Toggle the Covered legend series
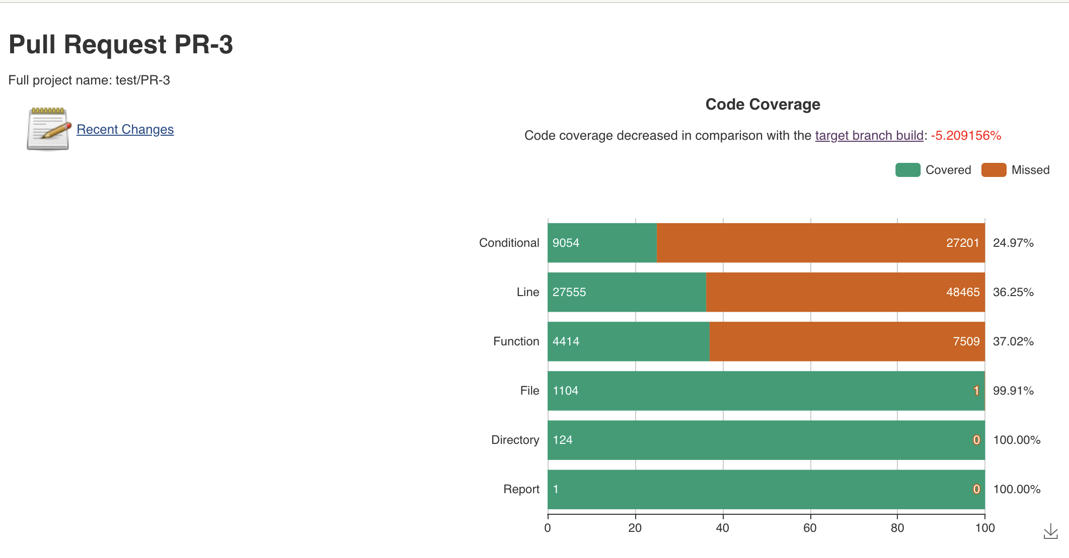 tap(948, 170)
